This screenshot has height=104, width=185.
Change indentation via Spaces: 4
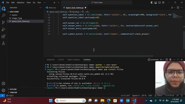(x=136, y=96)
